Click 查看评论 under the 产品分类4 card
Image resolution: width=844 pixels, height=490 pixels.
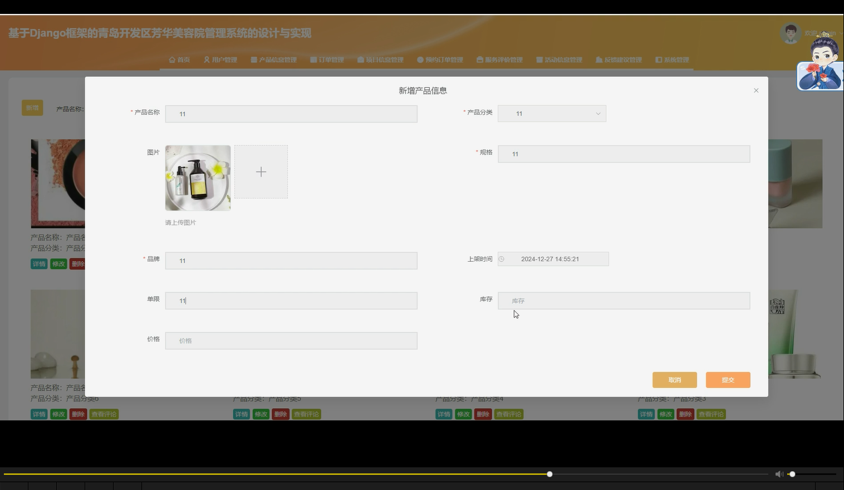(x=508, y=414)
